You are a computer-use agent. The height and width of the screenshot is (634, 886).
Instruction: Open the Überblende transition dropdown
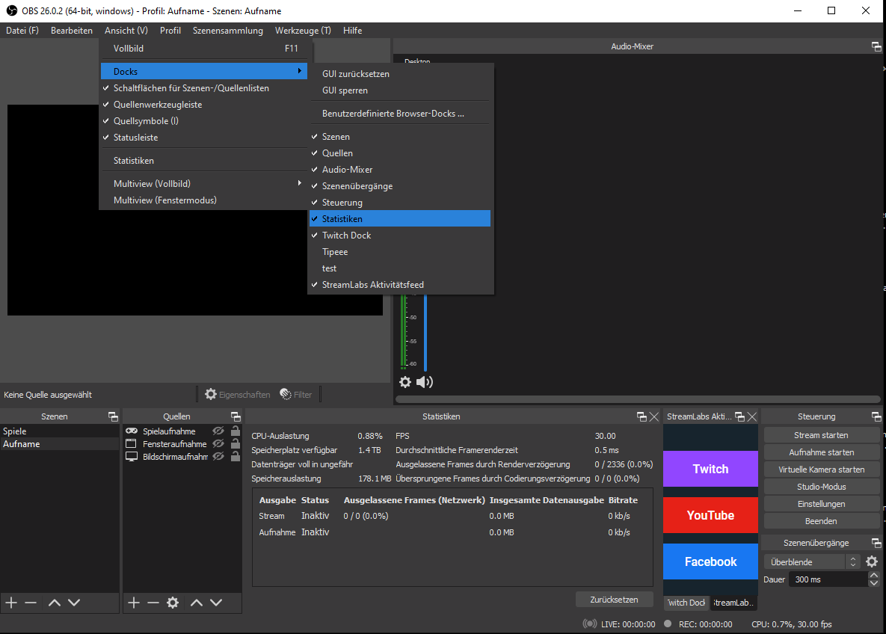point(811,561)
